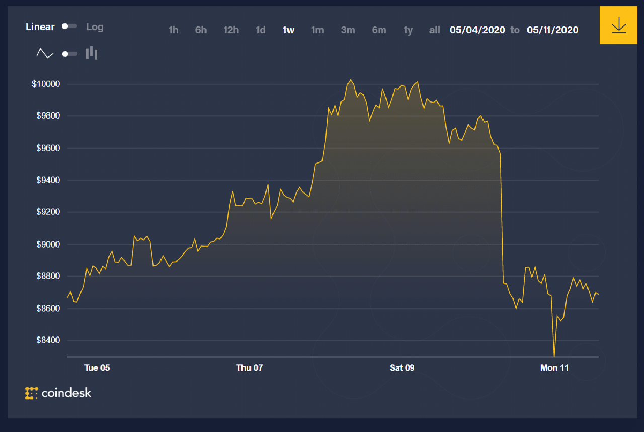This screenshot has width=644, height=432.
Task: Switch to the 1y time range
Action: click(408, 30)
